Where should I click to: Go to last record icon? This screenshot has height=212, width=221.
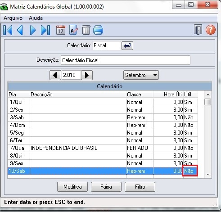[45, 30]
